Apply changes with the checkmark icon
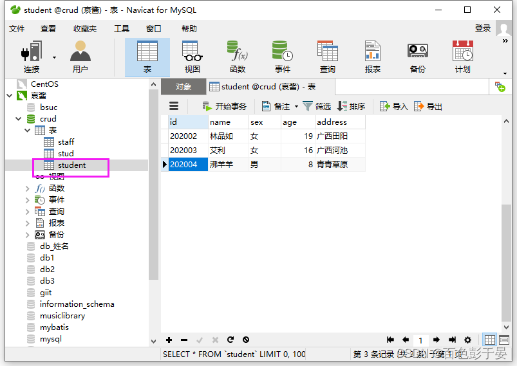This screenshot has width=517, height=366. click(200, 340)
